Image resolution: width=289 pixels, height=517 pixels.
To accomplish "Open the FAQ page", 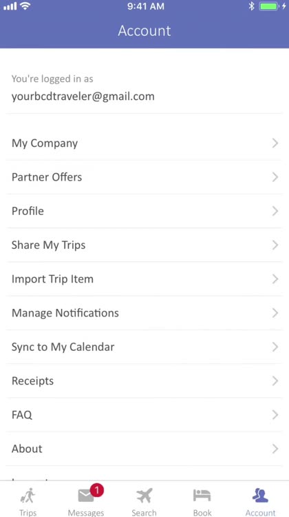I will tap(144, 415).
